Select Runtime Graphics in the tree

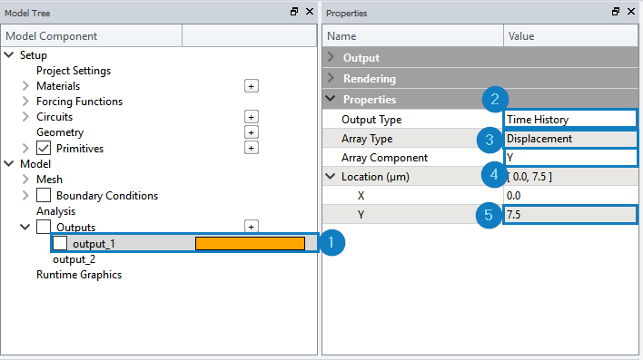79,275
